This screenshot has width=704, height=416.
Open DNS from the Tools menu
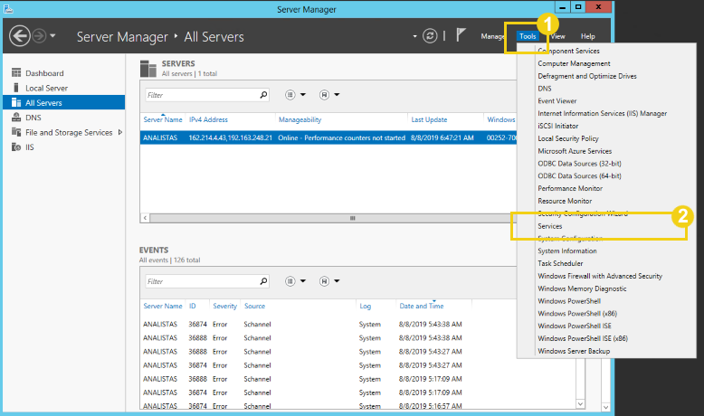545,89
